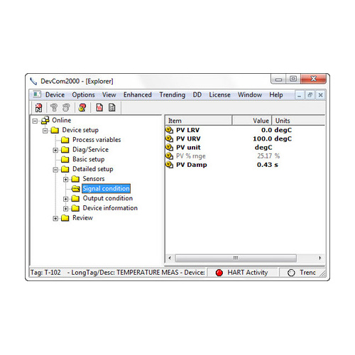
Task: Select the PV Damp value 0.43 s
Action: coord(268,165)
